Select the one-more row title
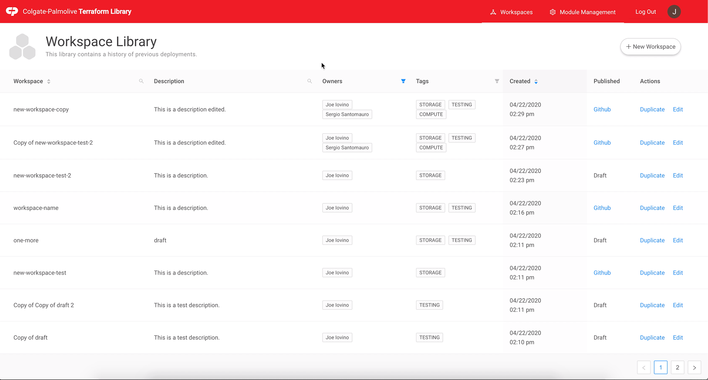Viewport: 708px width, 380px height. pyautogui.click(x=26, y=240)
